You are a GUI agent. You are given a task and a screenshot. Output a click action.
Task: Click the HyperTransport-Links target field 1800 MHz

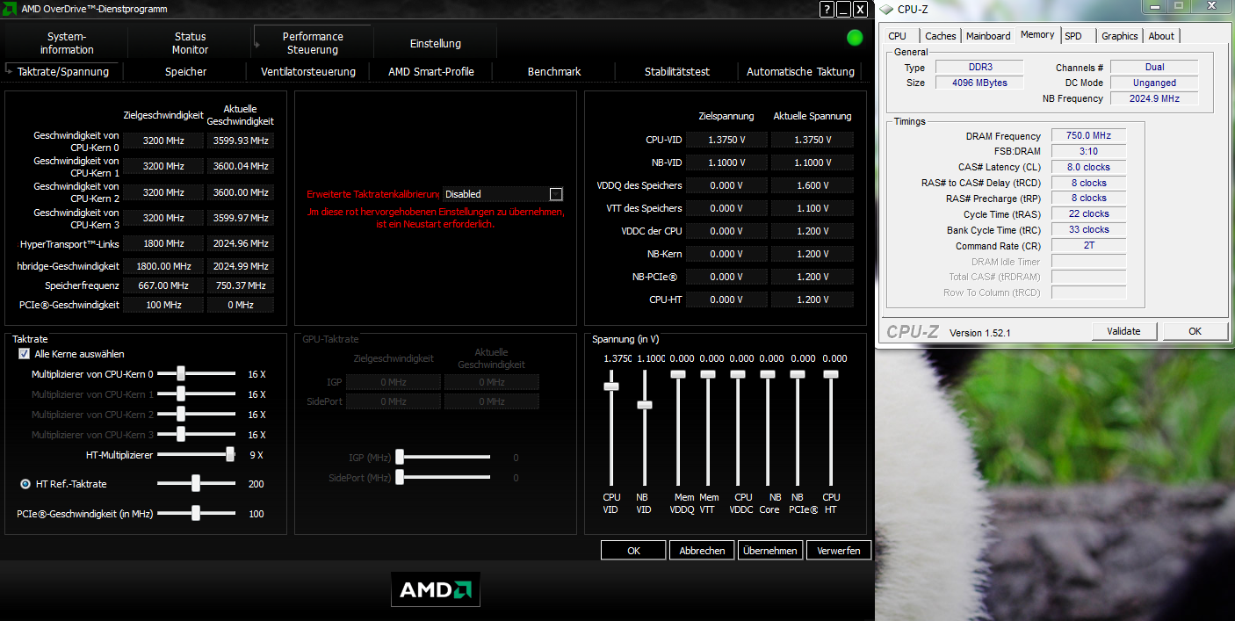click(163, 243)
